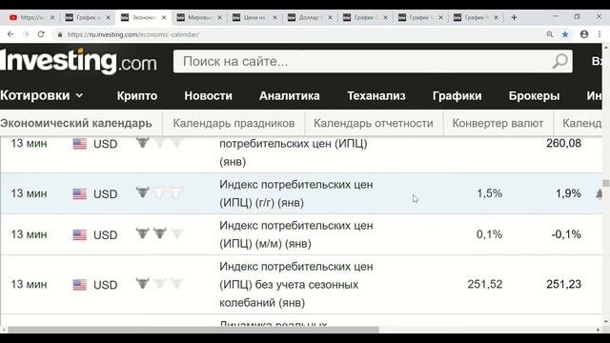610x343 pixels.
Task: Open a new tab with the plus button
Action: (514, 17)
